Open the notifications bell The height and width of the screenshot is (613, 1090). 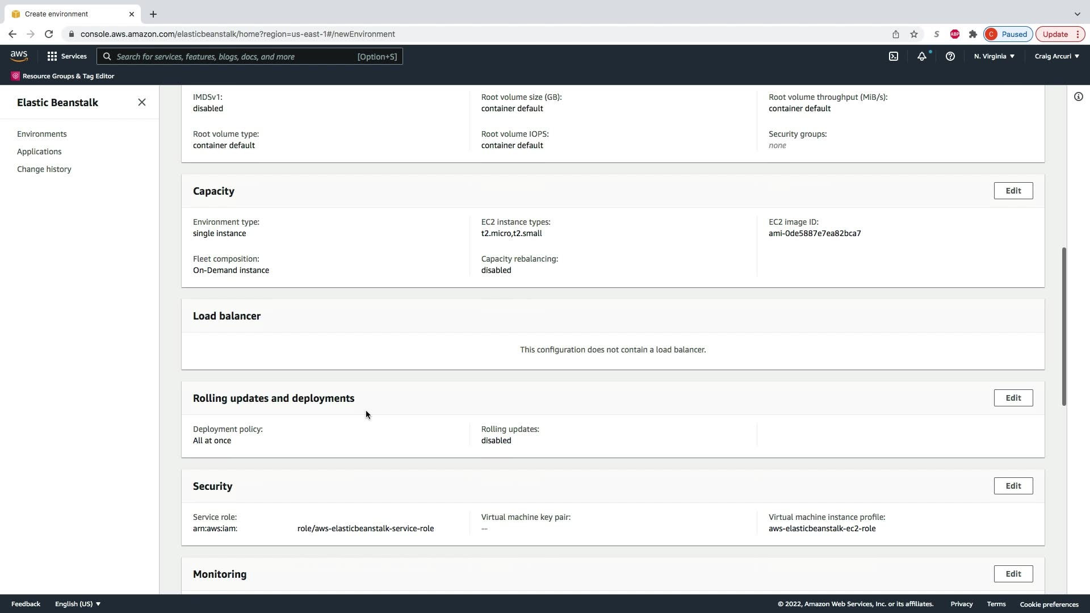pyautogui.click(x=922, y=56)
